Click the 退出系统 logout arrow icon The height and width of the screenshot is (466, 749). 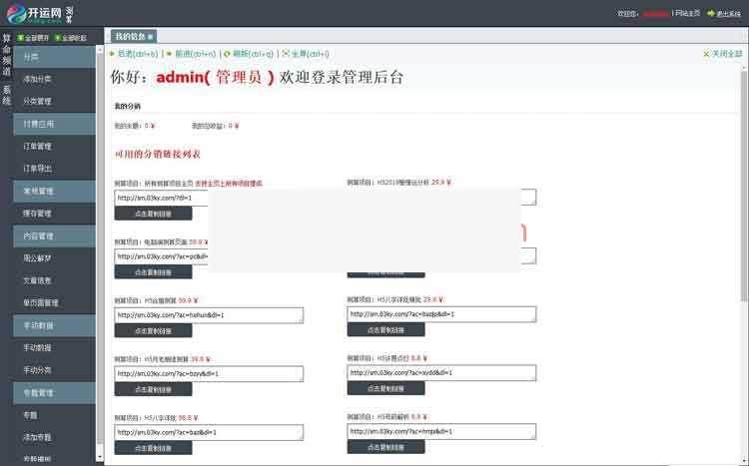pos(710,14)
